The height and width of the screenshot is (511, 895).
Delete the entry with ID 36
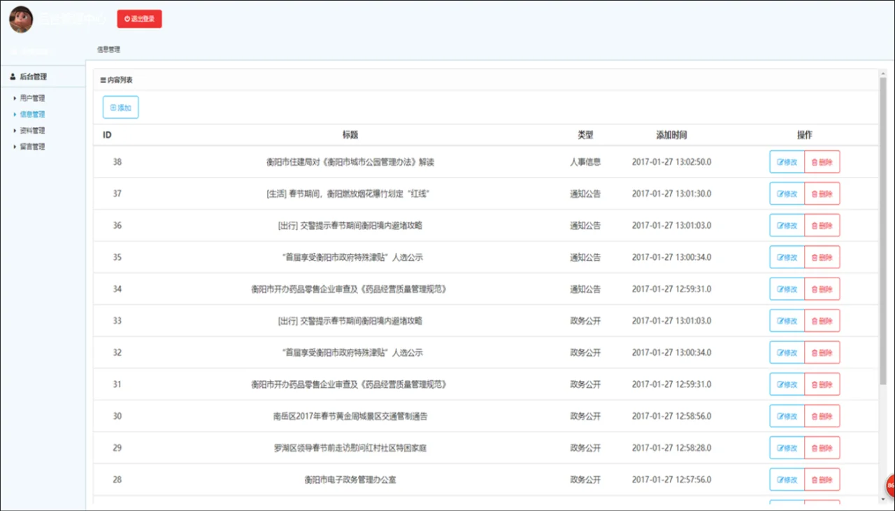822,226
